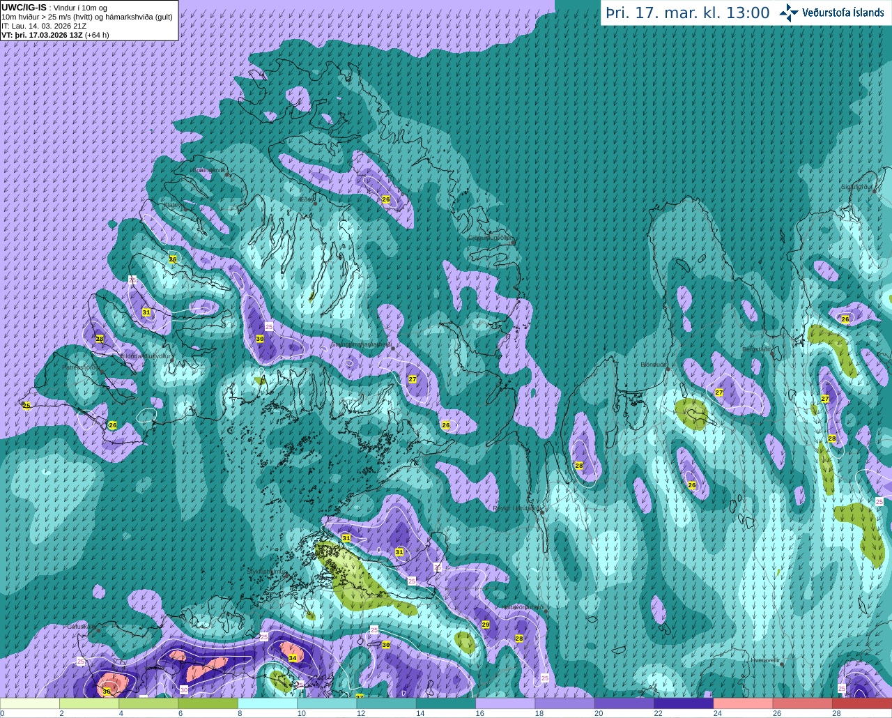The height and width of the screenshot is (718, 892).
Task: Click the yellow gust marker reading 34
Action: click(293, 658)
